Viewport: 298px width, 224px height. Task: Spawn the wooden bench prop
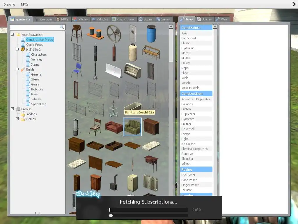[151, 52]
